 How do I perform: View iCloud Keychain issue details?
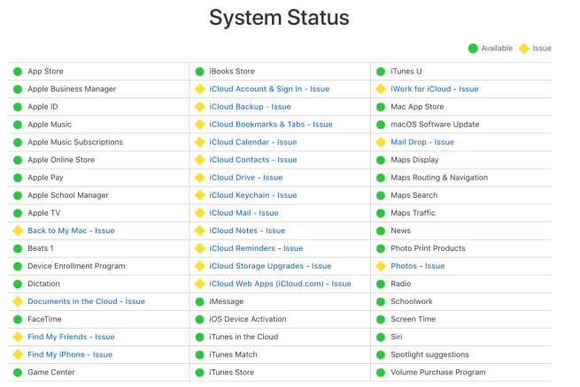click(252, 195)
